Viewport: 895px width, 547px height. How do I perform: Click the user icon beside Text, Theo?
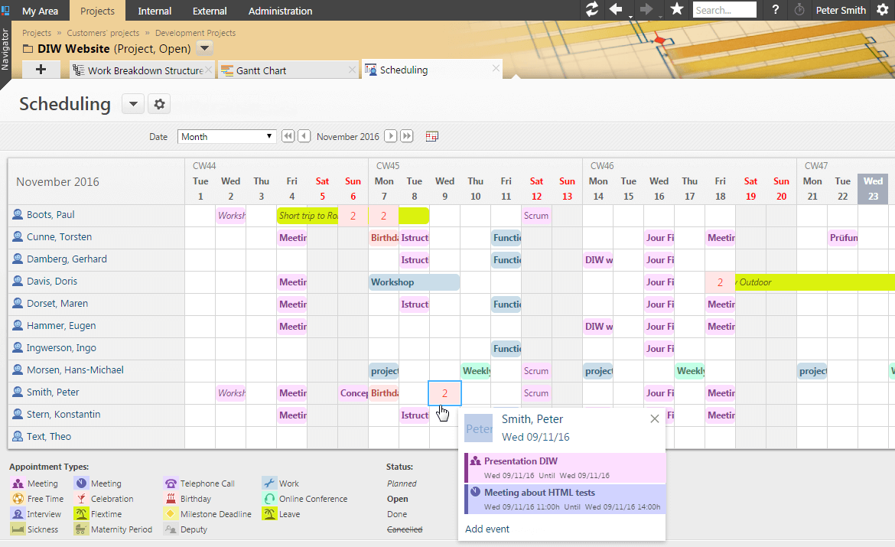(x=18, y=437)
